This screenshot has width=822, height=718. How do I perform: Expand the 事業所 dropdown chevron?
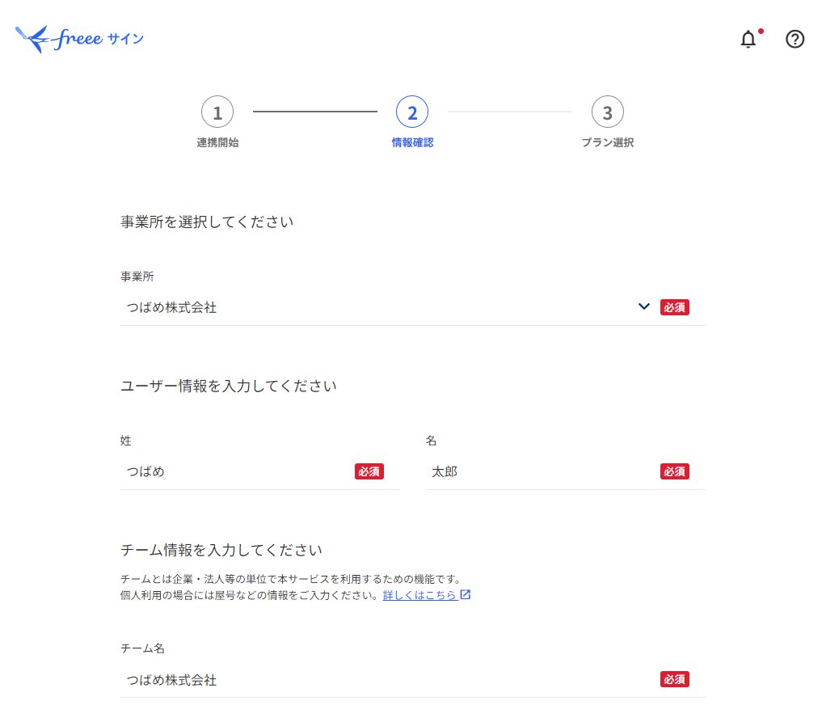tap(643, 306)
